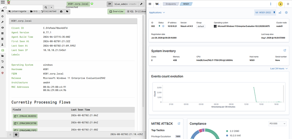Open the stats chart icon in Wazuh
Viewport: 292px width, 139px height.
[280, 12]
